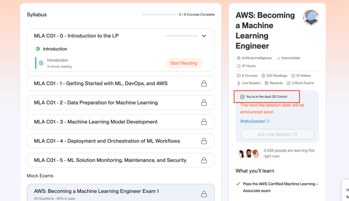349x201 pixels.
Task: Click the clock icon next to 37 Hours
Action: coord(238,66)
